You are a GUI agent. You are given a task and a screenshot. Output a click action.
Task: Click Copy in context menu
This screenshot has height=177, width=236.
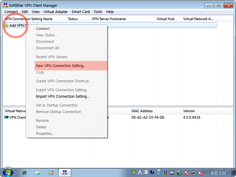[71, 72]
